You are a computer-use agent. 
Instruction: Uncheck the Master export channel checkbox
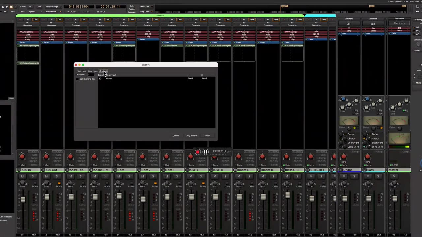point(100,78)
